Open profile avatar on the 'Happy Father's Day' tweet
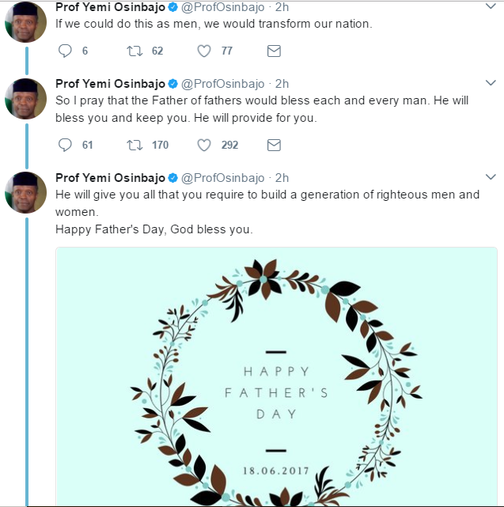Screen dimensions: 504x507 26,192
